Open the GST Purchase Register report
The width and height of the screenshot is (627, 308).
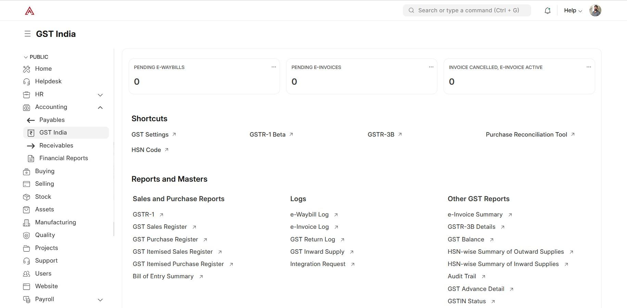click(170, 239)
